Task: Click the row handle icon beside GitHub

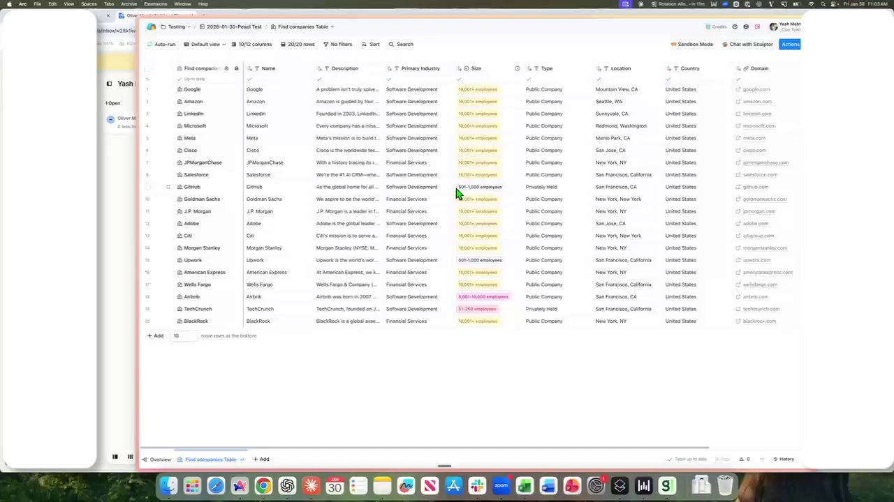Action: (x=168, y=187)
